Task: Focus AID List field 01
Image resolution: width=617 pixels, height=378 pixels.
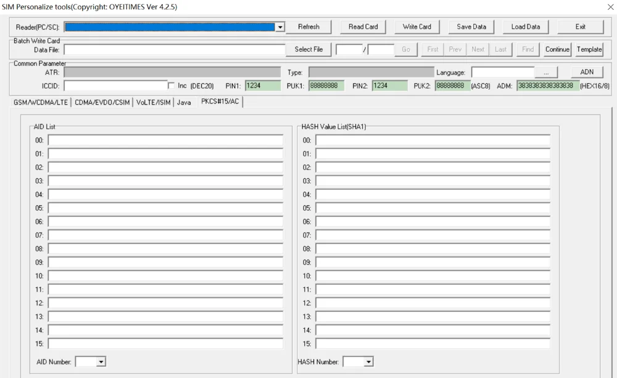Action: pos(165,154)
